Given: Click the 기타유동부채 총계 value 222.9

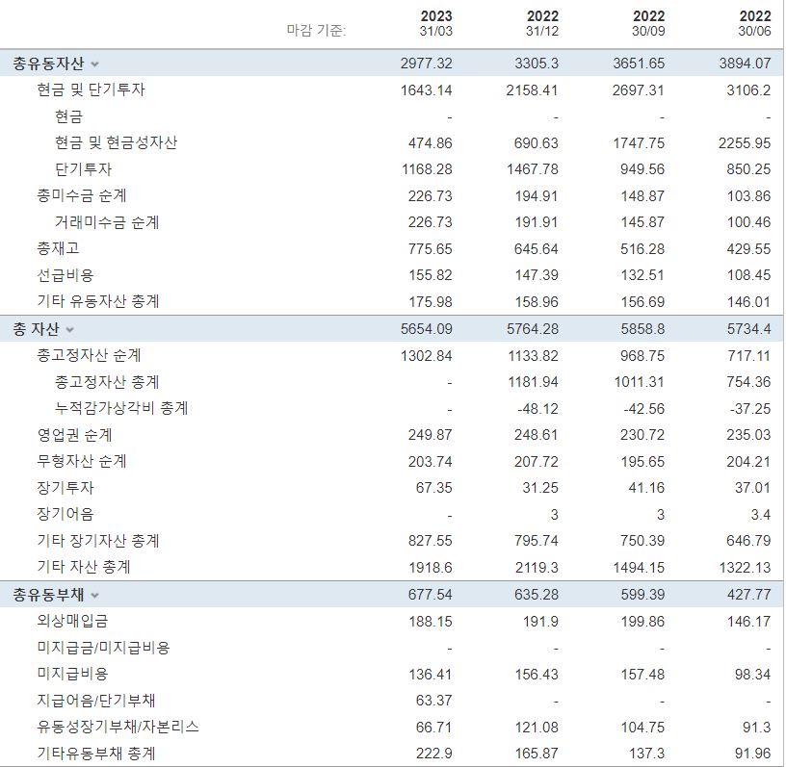Looking at the screenshot, I should pyautogui.click(x=434, y=754).
